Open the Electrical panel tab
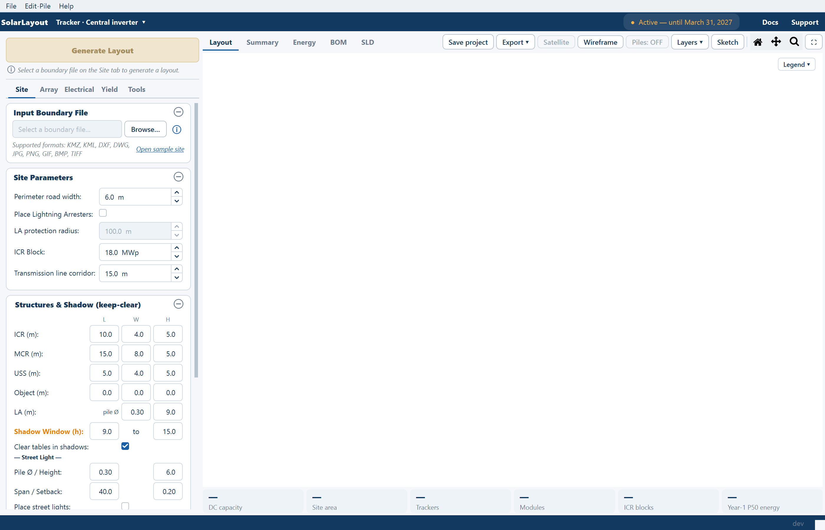The height and width of the screenshot is (530, 825). click(79, 90)
